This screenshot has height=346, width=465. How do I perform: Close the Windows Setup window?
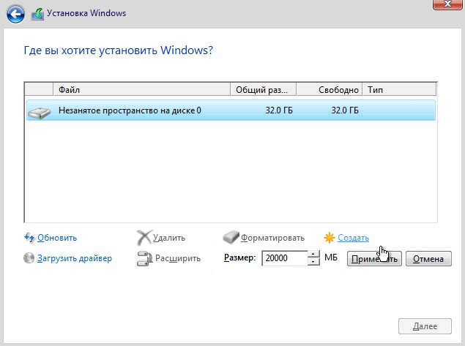coord(448,4)
